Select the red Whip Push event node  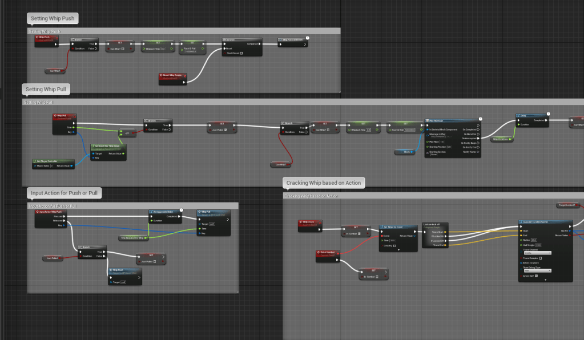[46, 37]
